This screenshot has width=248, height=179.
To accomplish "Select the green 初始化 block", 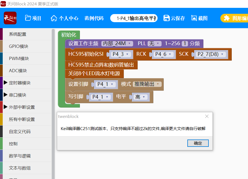I will (69, 35).
